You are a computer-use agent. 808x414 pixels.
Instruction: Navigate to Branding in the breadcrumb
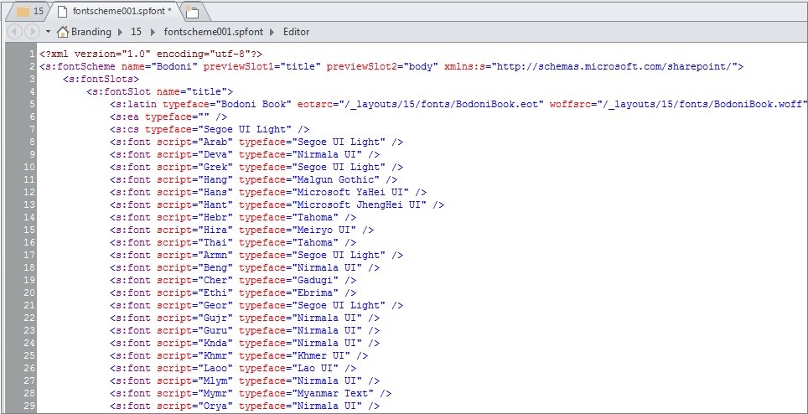point(91,32)
